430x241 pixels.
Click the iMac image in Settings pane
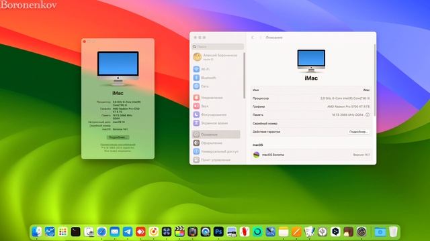[x=311, y=61]
